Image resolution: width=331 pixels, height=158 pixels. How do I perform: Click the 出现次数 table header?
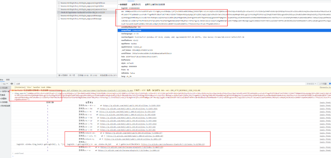click(50, 102)
